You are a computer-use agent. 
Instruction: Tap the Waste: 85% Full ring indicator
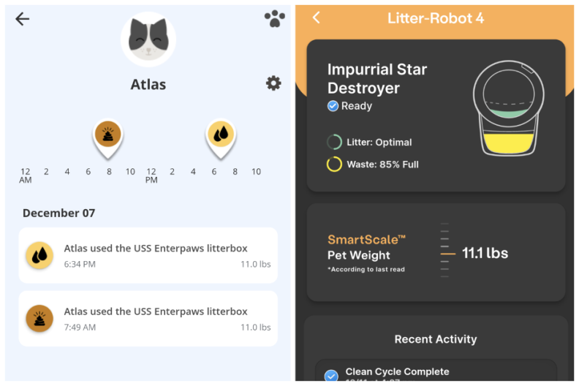click(x=334, y=164)
